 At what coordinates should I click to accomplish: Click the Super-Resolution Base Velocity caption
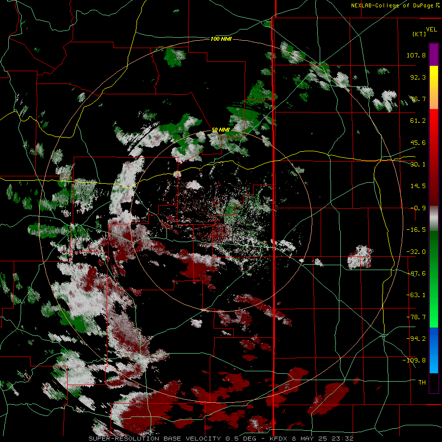221,439
